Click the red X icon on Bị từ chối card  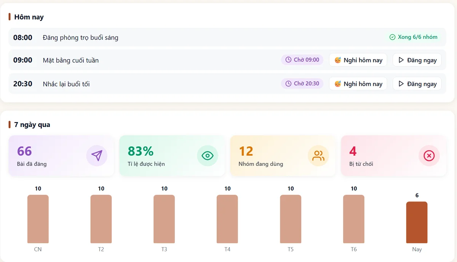[429, 156]
